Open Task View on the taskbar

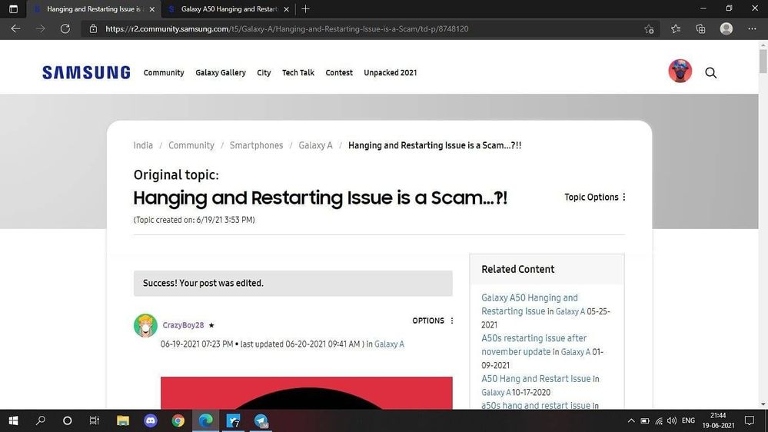pyautogui.click(x=94, y=420)
